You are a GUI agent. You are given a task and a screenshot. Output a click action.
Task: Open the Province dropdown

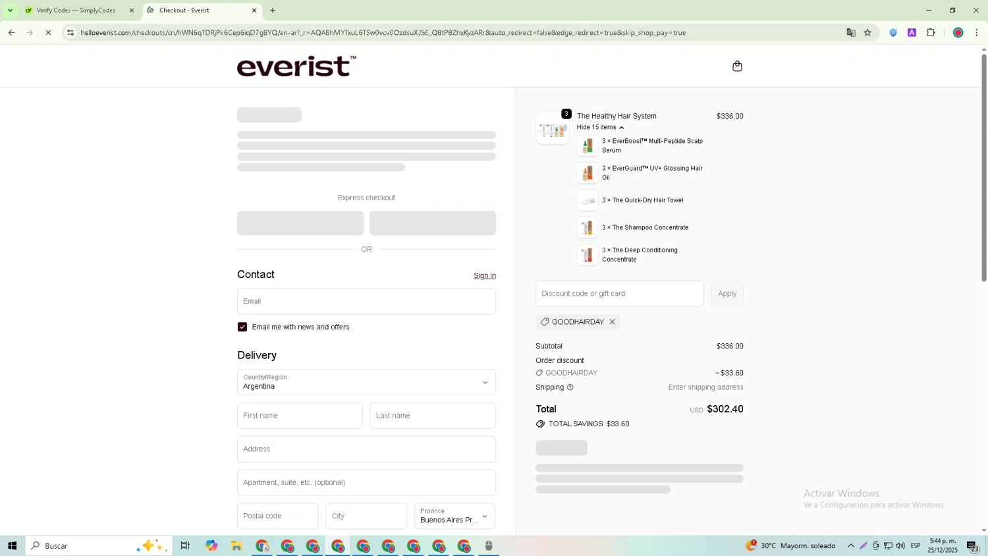tap(454, 516)
